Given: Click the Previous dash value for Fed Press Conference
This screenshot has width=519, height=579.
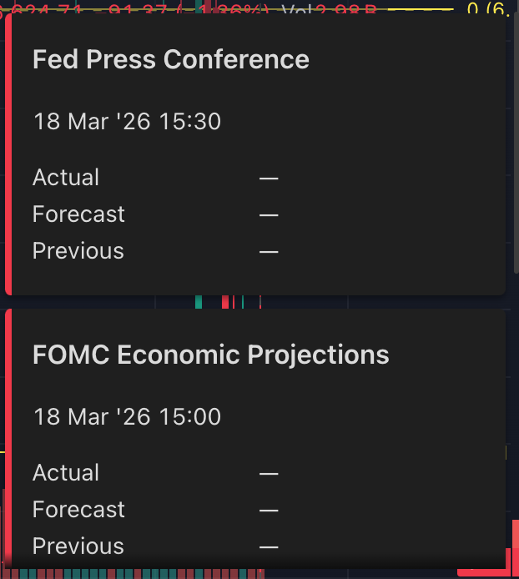Looking at the screenshot, I should [268, 251].
